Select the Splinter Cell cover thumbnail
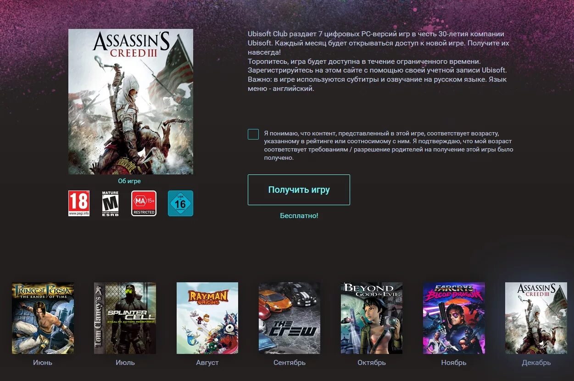This screenshot has height=381, width=574. (125, 318)
